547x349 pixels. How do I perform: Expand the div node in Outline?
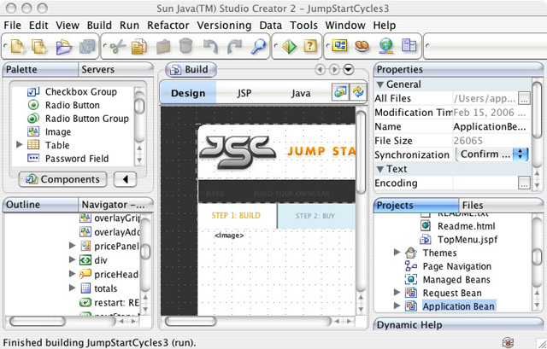[72, 260]
